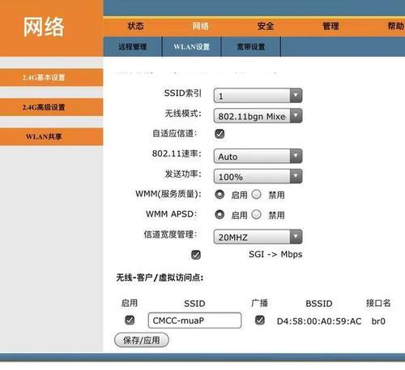Switch to the 状态 top tab

pyautogui.click(x=135, y=26)
